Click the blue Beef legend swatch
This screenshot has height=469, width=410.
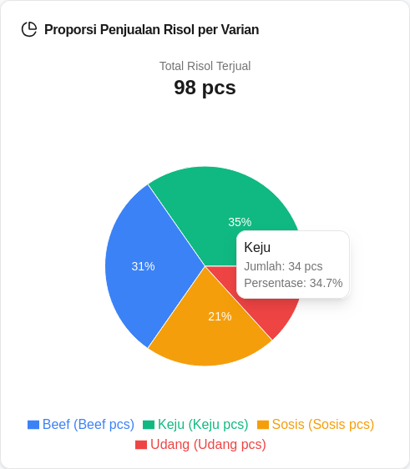click(x=33, y=425)
